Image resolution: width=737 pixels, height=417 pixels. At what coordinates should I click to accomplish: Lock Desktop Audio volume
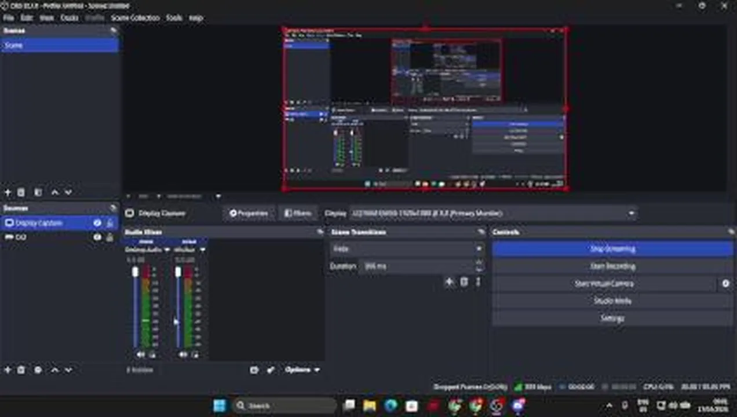pyautogui.click(x=152, y=354)
